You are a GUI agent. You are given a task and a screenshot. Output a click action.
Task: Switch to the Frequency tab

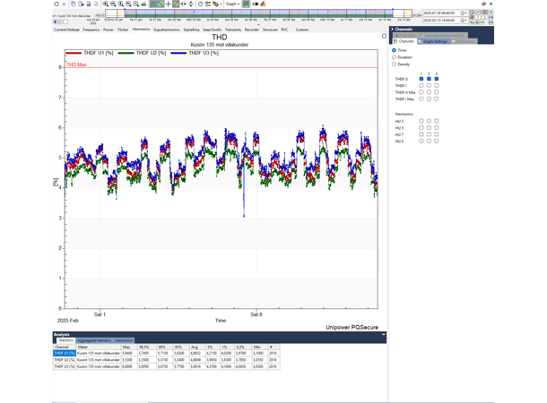[91, 30]
